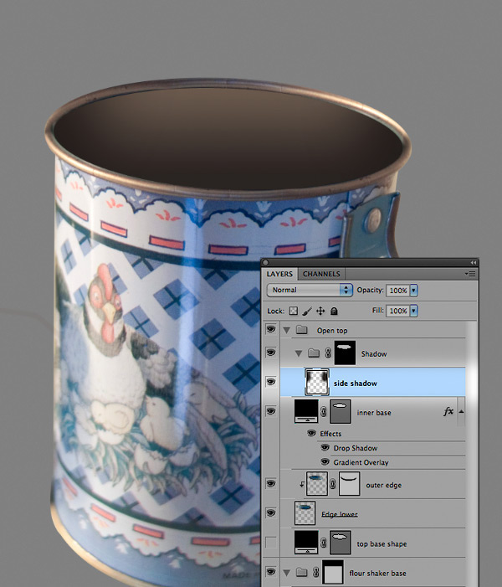502x587 pixels.
Task: Select the flour shaker base folder icon
Action: pyautogui.click(x=301, y=573)
